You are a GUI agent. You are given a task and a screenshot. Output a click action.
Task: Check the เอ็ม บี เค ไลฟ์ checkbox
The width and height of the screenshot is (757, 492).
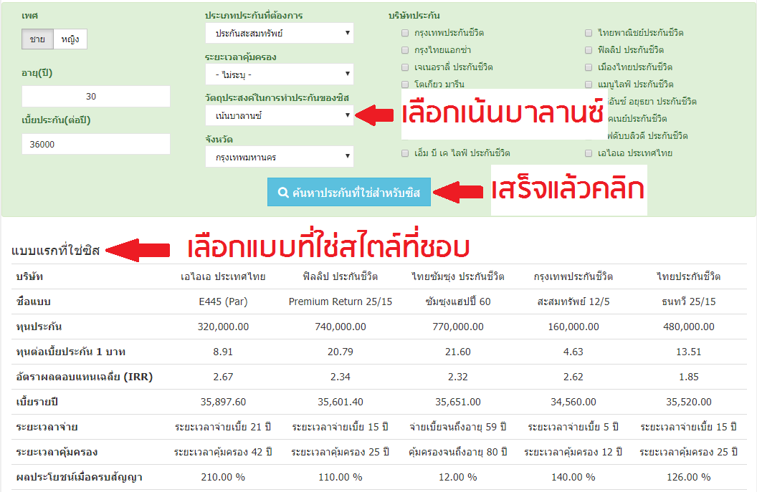[x=406, y=153]
